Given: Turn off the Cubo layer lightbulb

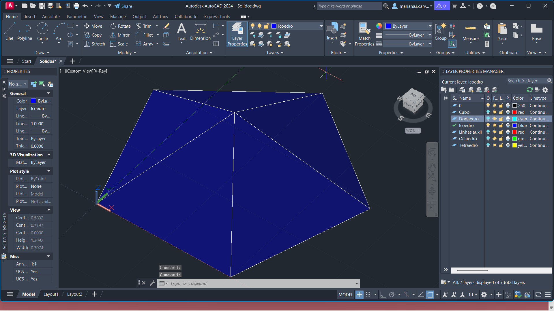Looking at the screenshot, I should tap(488, 112).
